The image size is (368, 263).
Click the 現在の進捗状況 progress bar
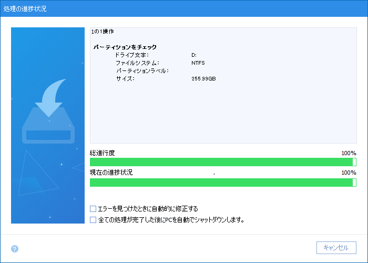click(223, 183)
